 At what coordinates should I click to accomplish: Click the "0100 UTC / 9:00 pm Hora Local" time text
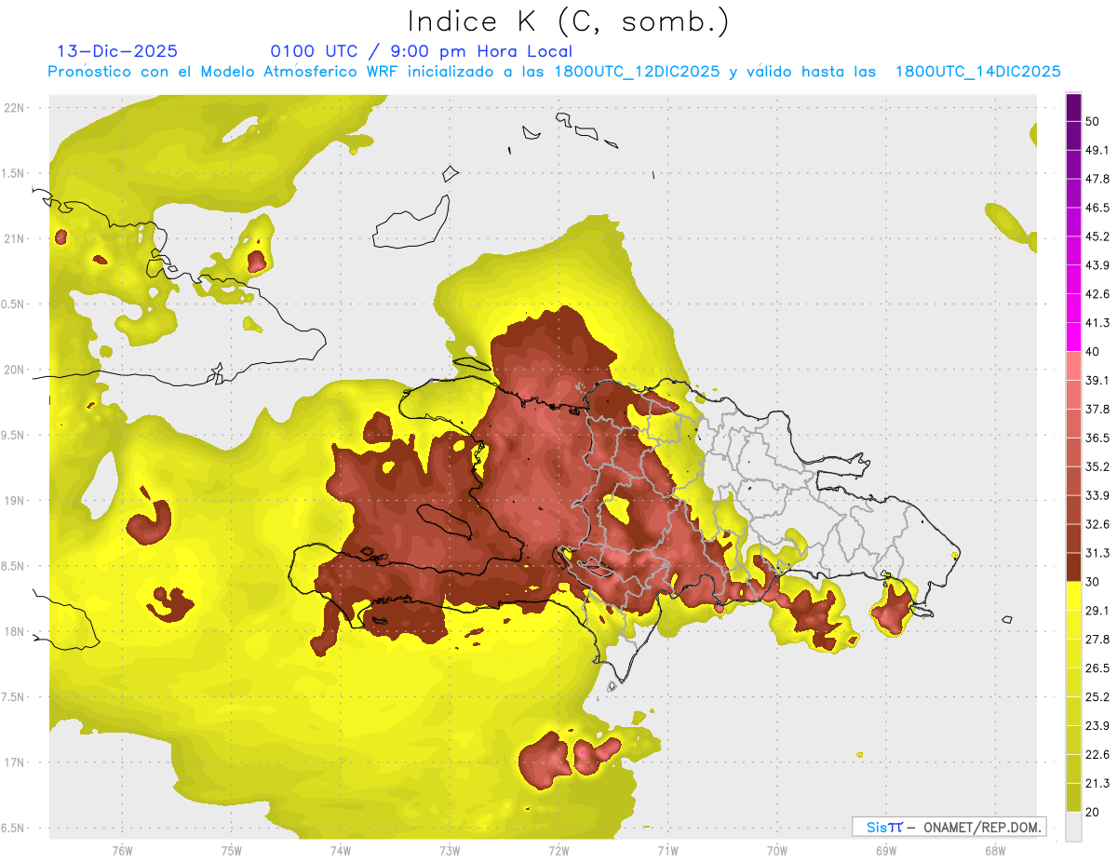[421, 51]
